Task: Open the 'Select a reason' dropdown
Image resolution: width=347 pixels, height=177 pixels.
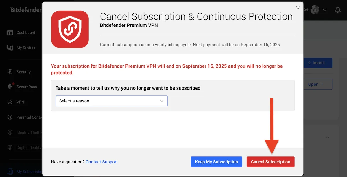Action: tap(111, 101)
